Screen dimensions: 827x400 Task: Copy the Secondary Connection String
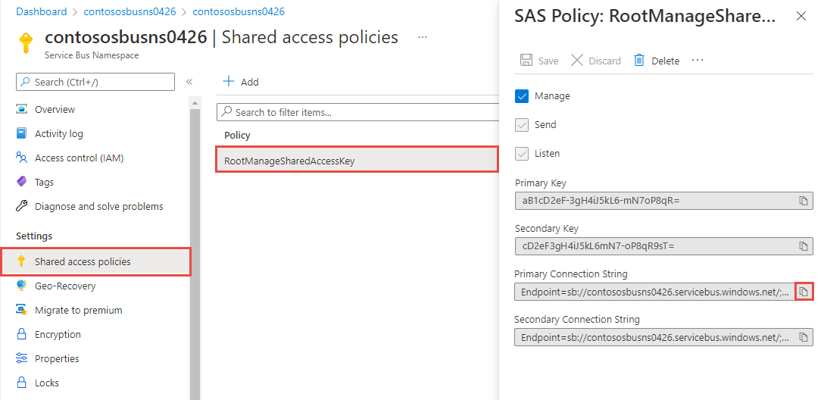click(804, 337)
